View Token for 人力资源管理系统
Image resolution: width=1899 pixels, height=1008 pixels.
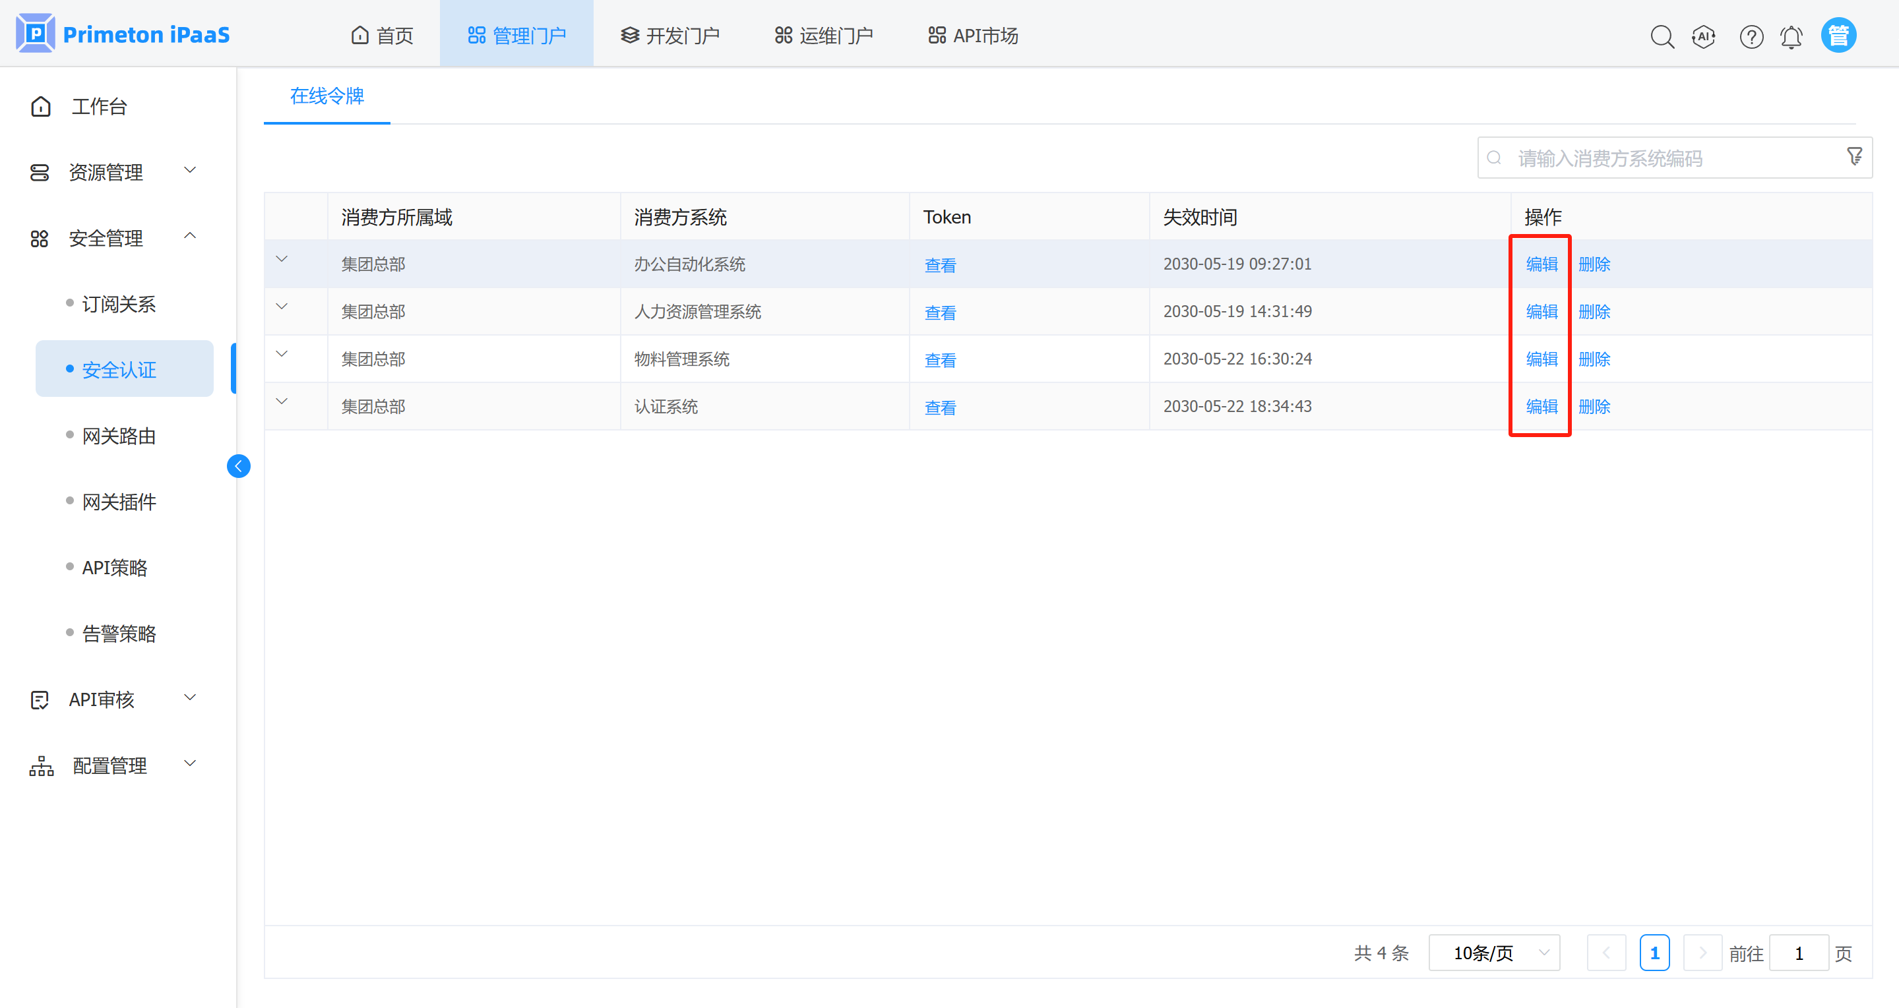click(940, 312)
